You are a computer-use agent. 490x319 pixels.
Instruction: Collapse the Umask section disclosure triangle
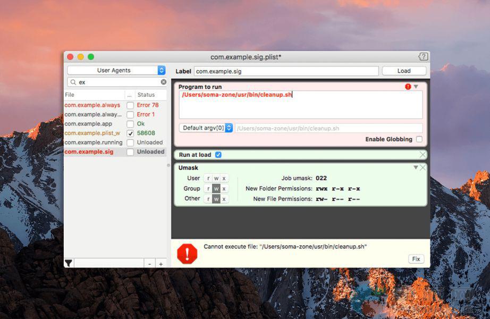point(416,167)
